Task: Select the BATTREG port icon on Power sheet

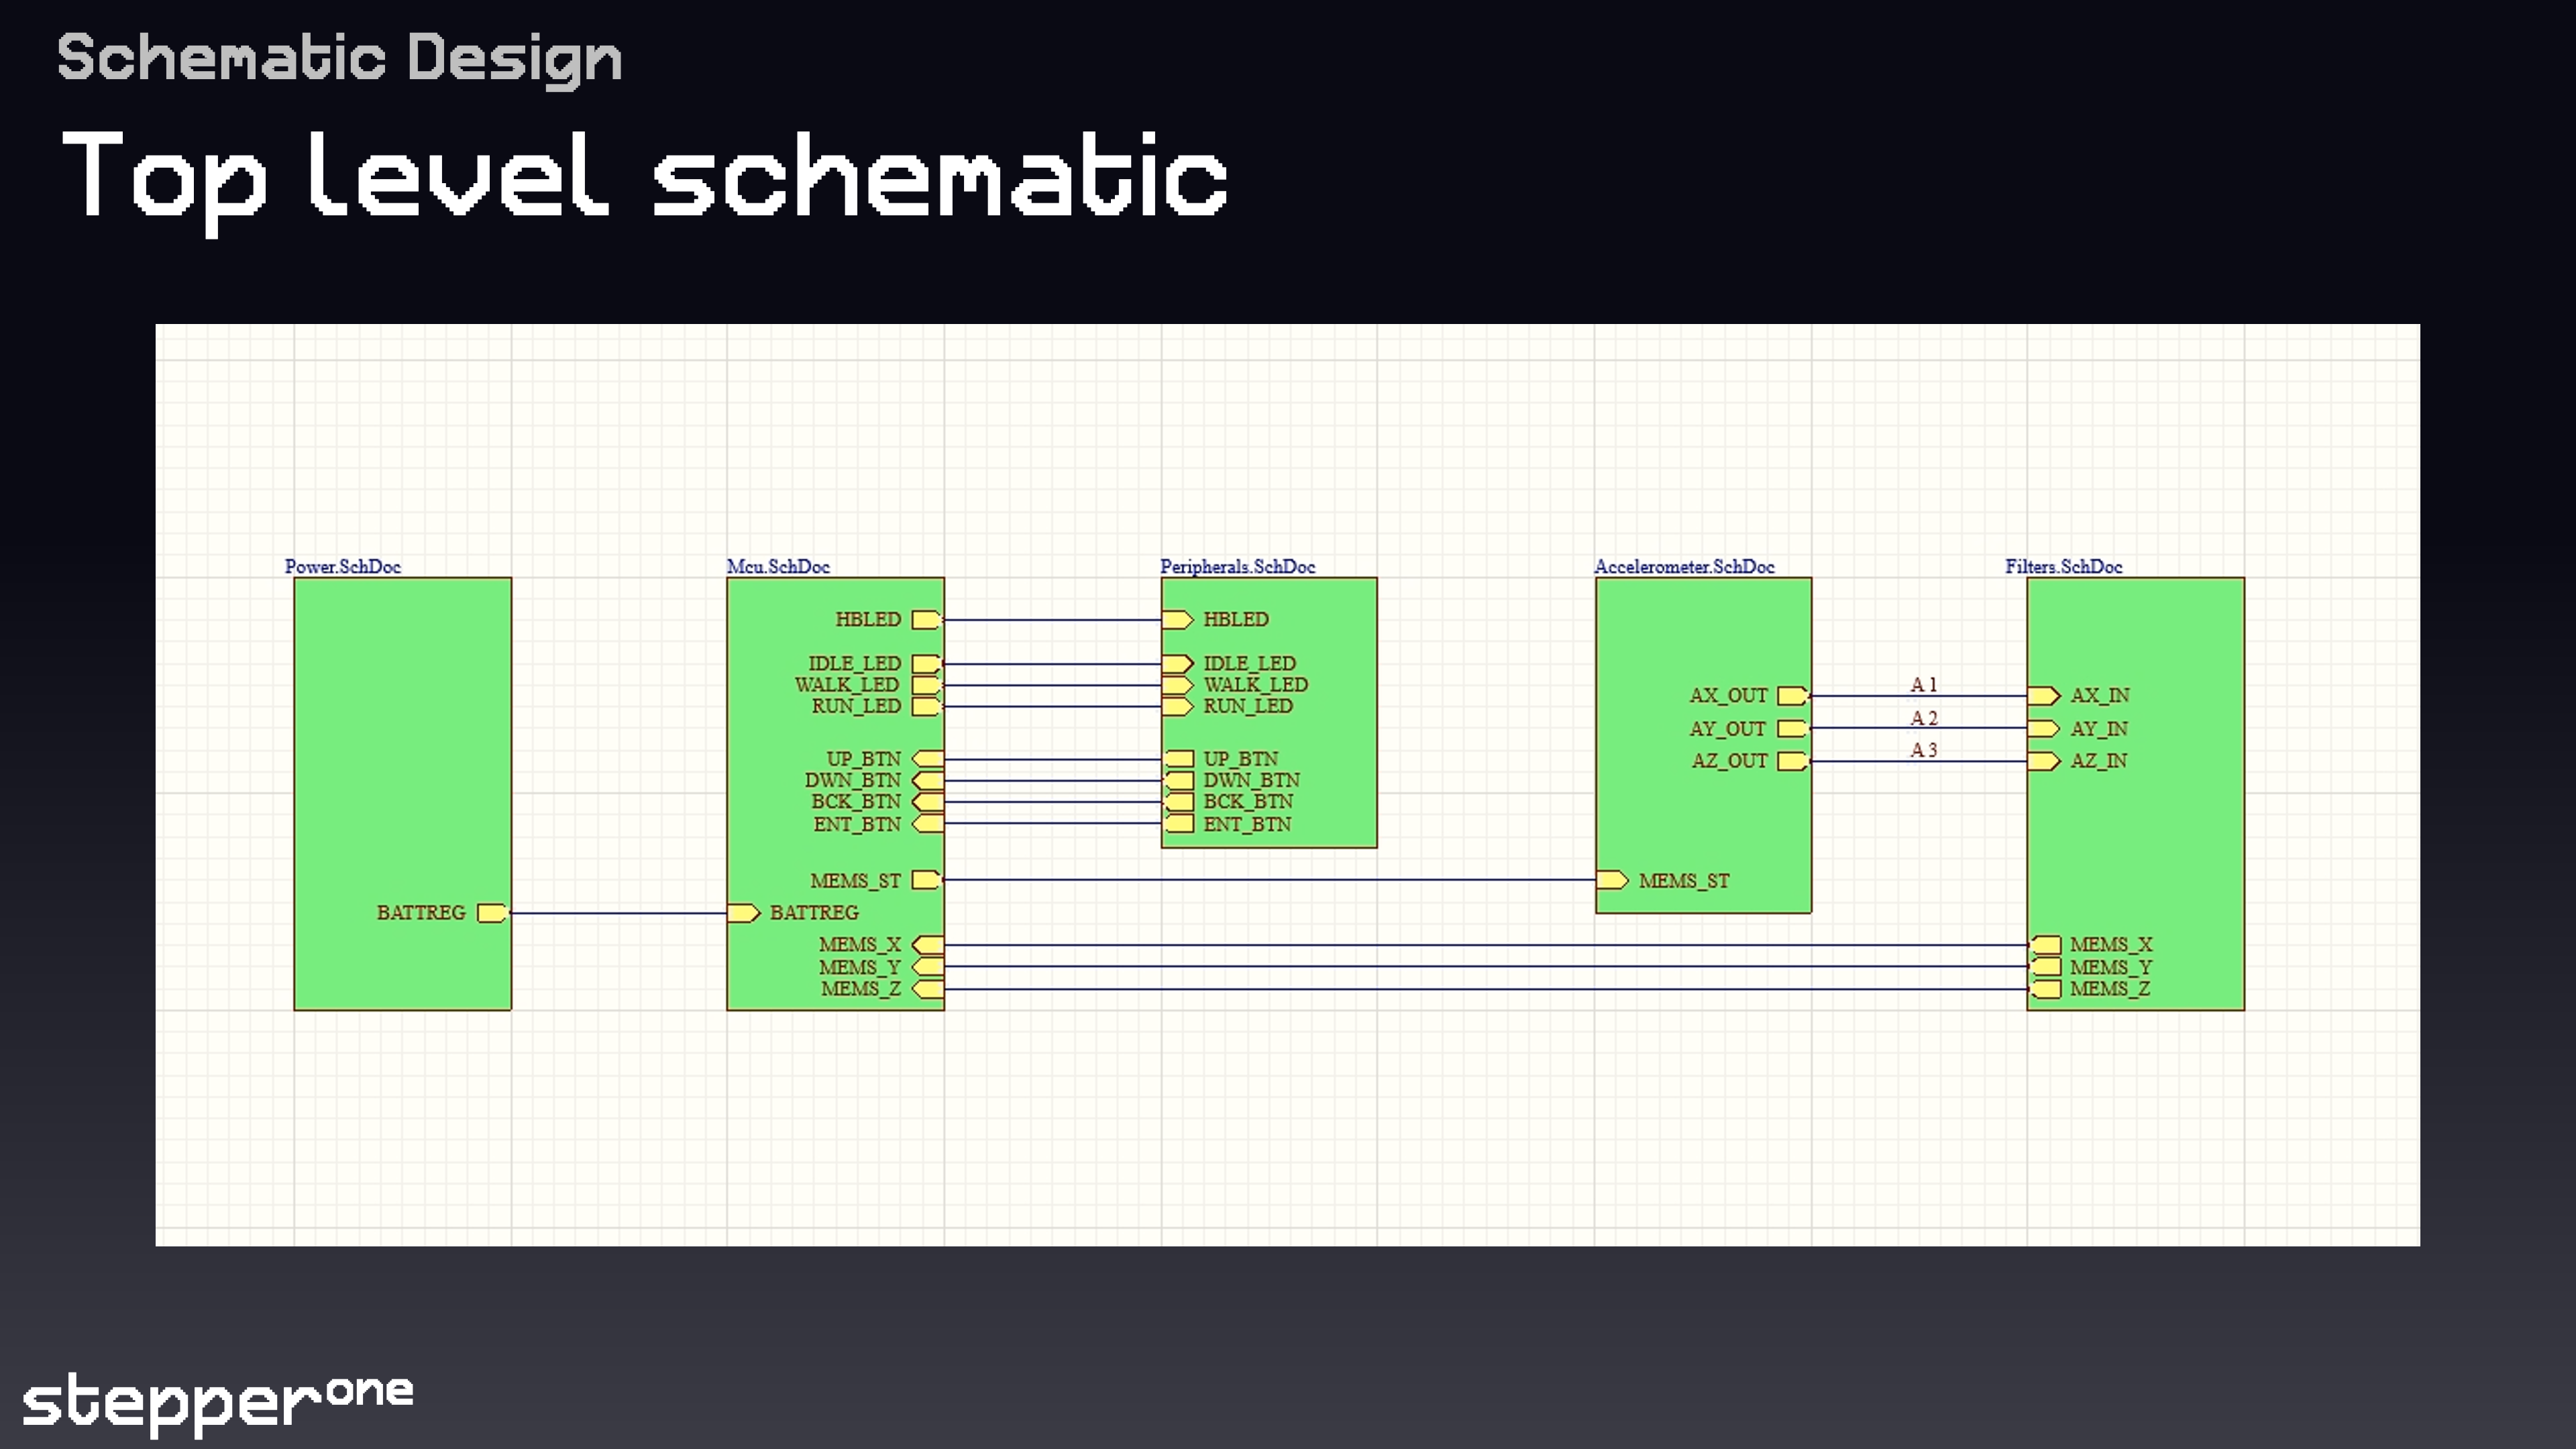Action: click(491, 913)
